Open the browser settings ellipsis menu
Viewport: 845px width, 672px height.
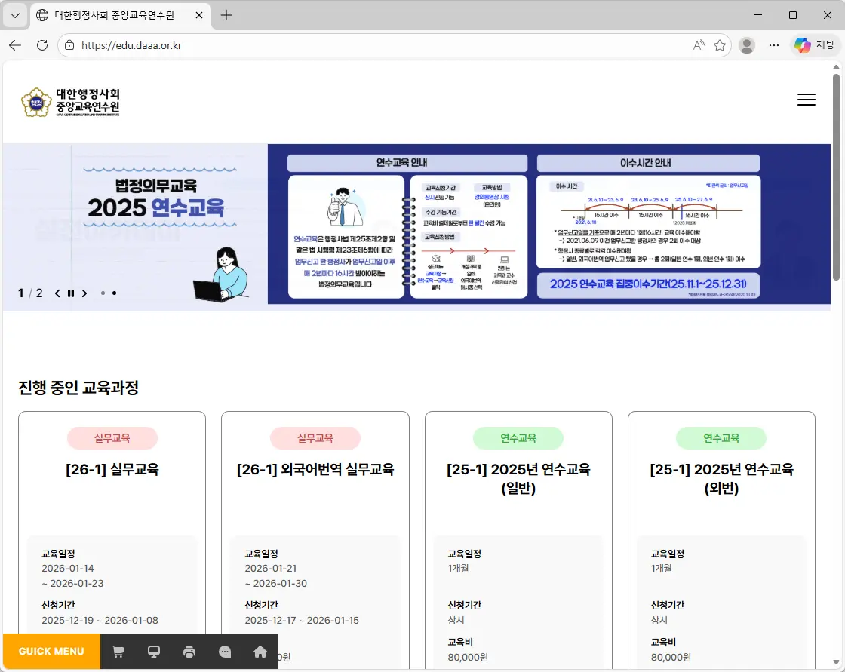[774, 44]
